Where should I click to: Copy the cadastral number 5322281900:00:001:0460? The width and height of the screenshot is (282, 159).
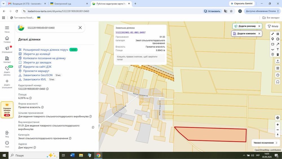coord(47,89)
